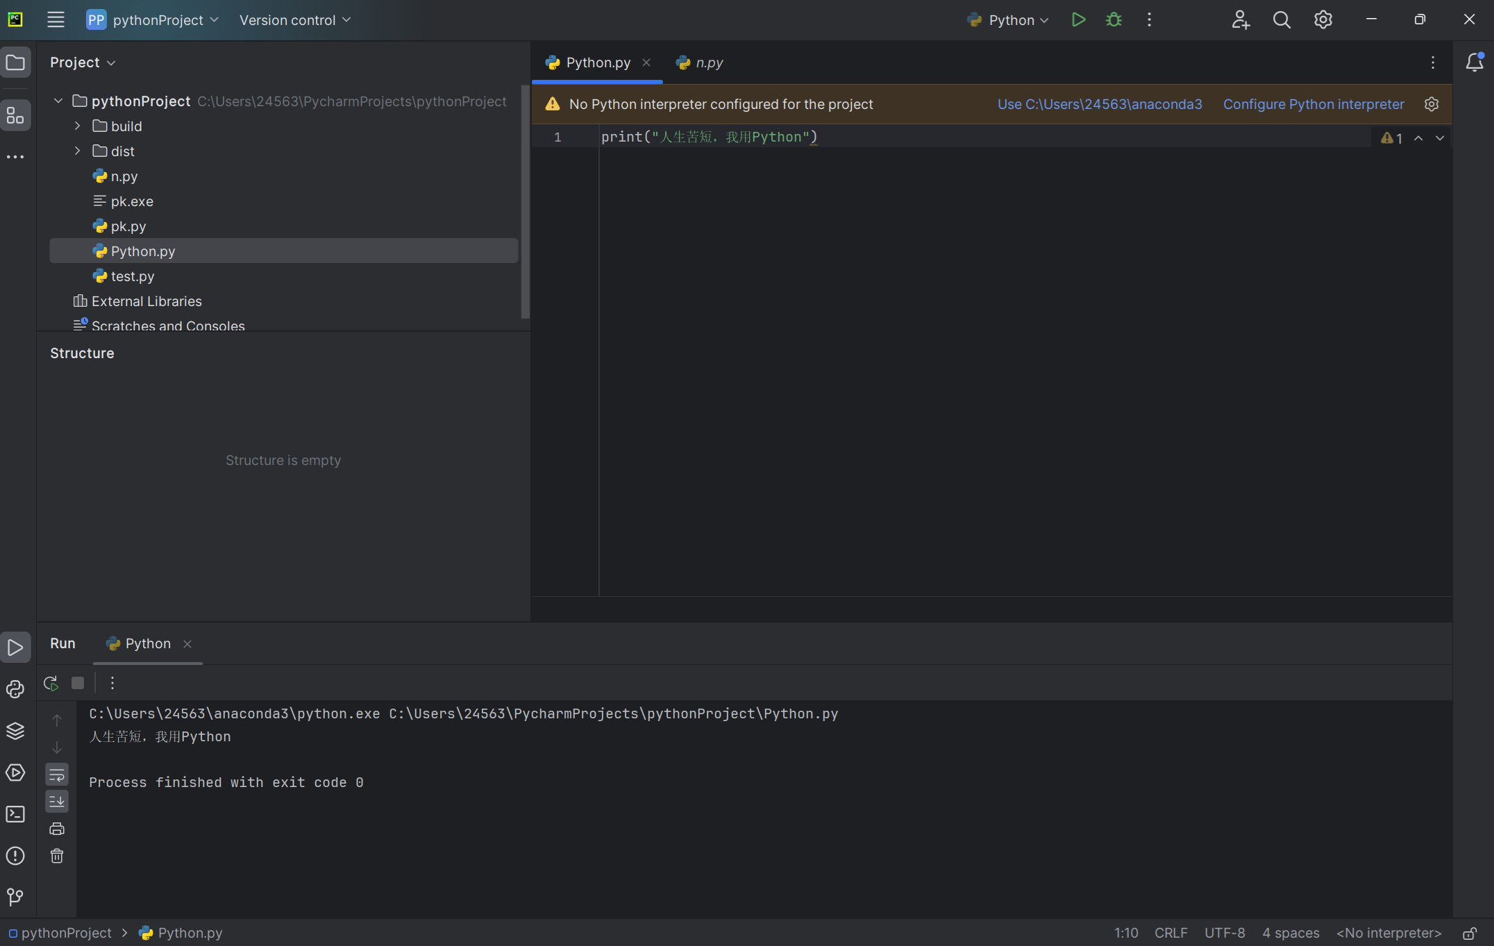Click the Use anaconda3 interpreter link
Viewport: 1494px width, 946px height.
coord(1100,104)
